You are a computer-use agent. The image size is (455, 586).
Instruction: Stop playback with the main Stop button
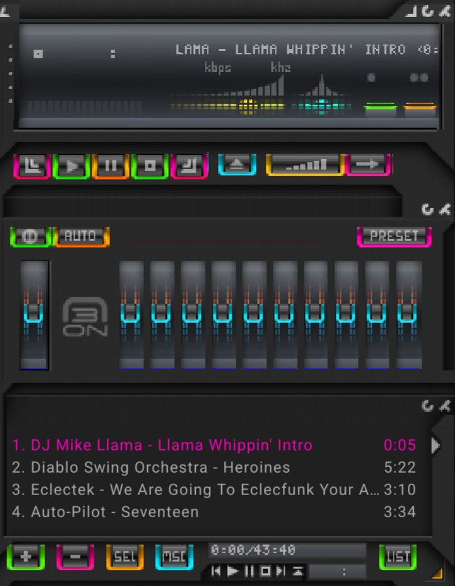point(150,166)
